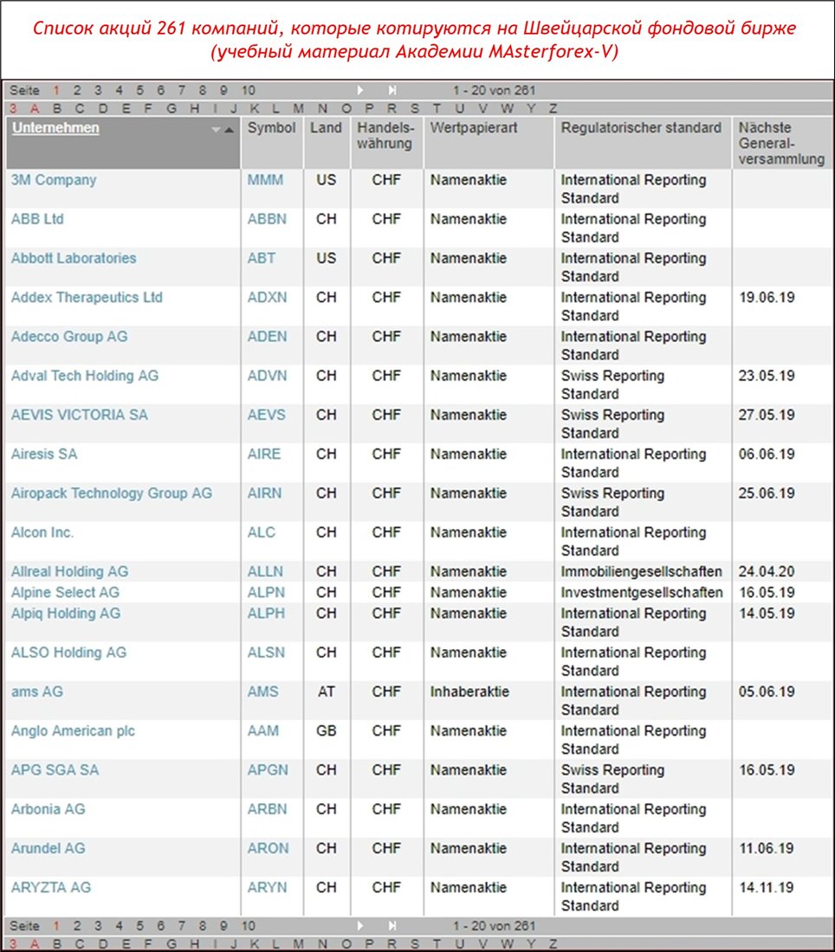Viewport: 835px width, 952px height.
Task: Click the ALC ticker symbol
Action: 262,532
